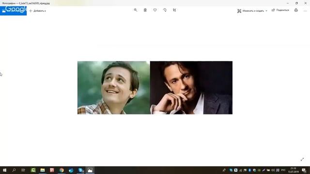Click the blue back-to-collection button
The height and width of the screenshot is (174, 310).
coord(13,11)
